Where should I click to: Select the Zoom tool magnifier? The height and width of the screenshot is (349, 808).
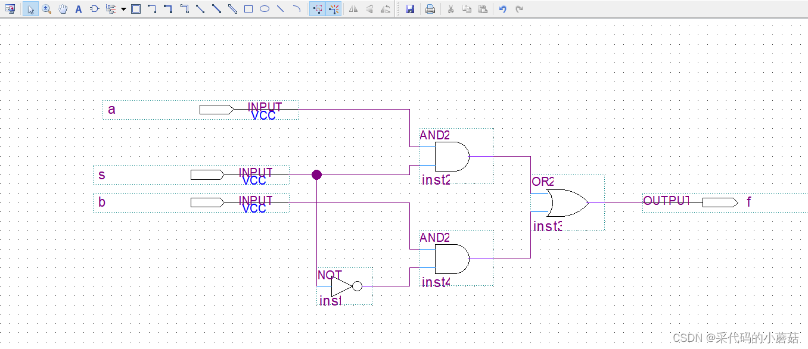[46, 9]
